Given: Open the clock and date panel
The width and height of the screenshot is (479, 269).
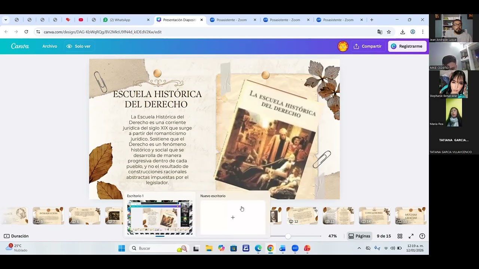Looking at the screenshot, I should 415,248.
